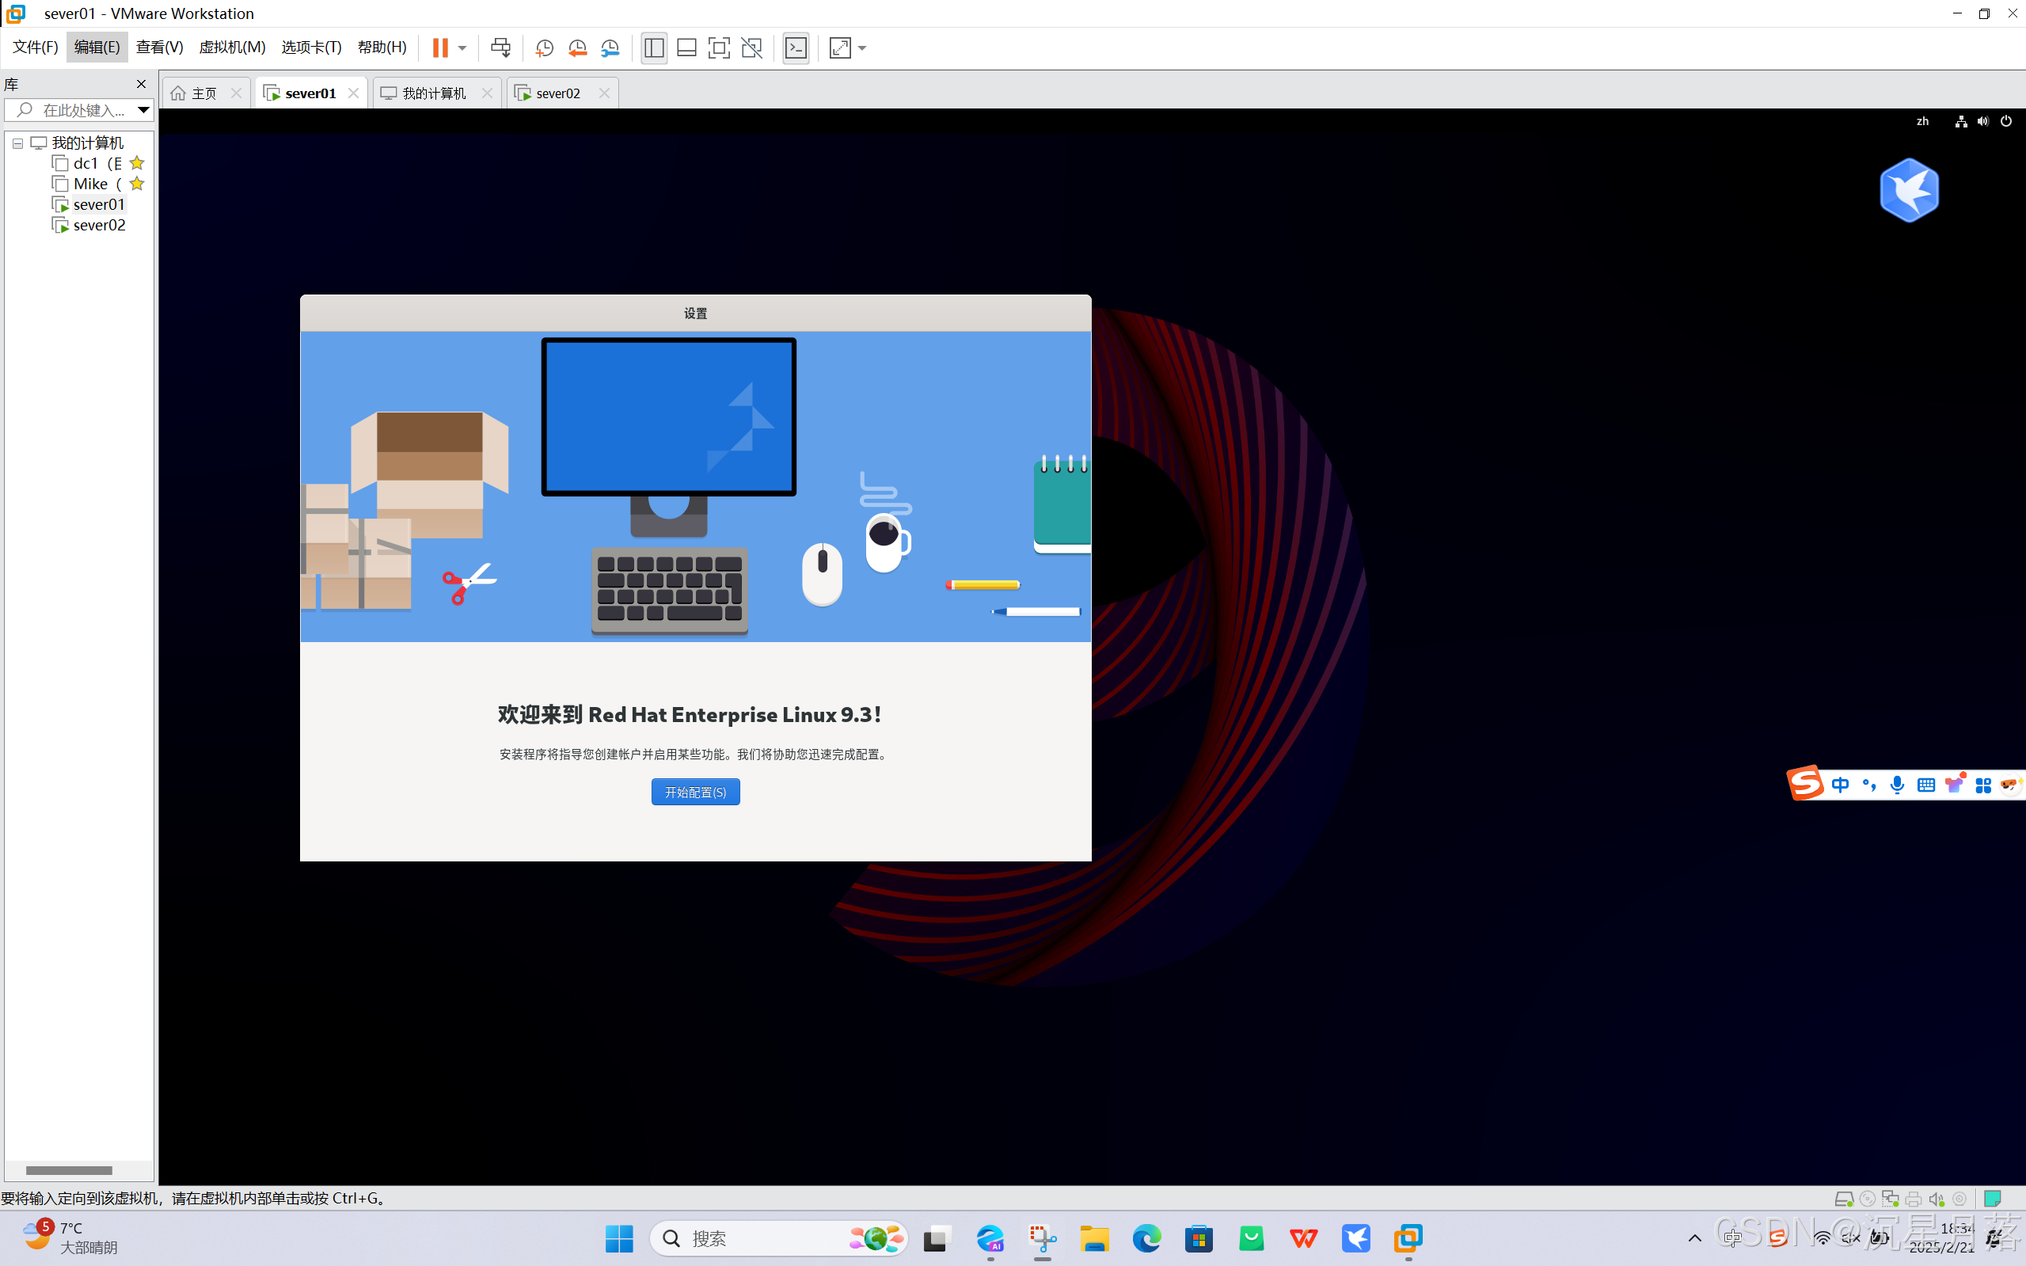
Task: Revert VM to previous snapshot
Action: point(577,48)
